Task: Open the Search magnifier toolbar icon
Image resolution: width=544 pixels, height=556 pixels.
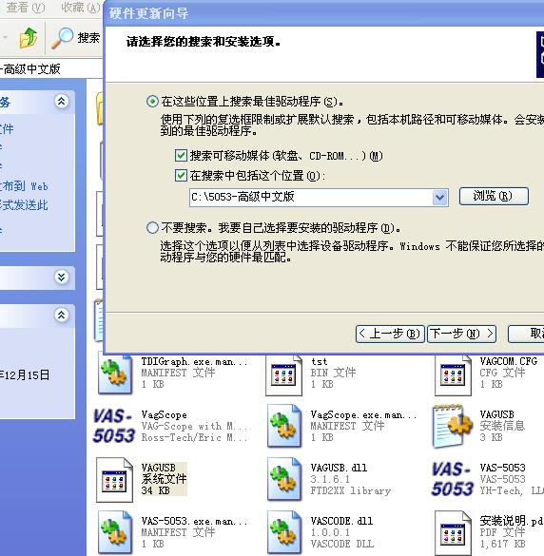Action: coord(62,38)
